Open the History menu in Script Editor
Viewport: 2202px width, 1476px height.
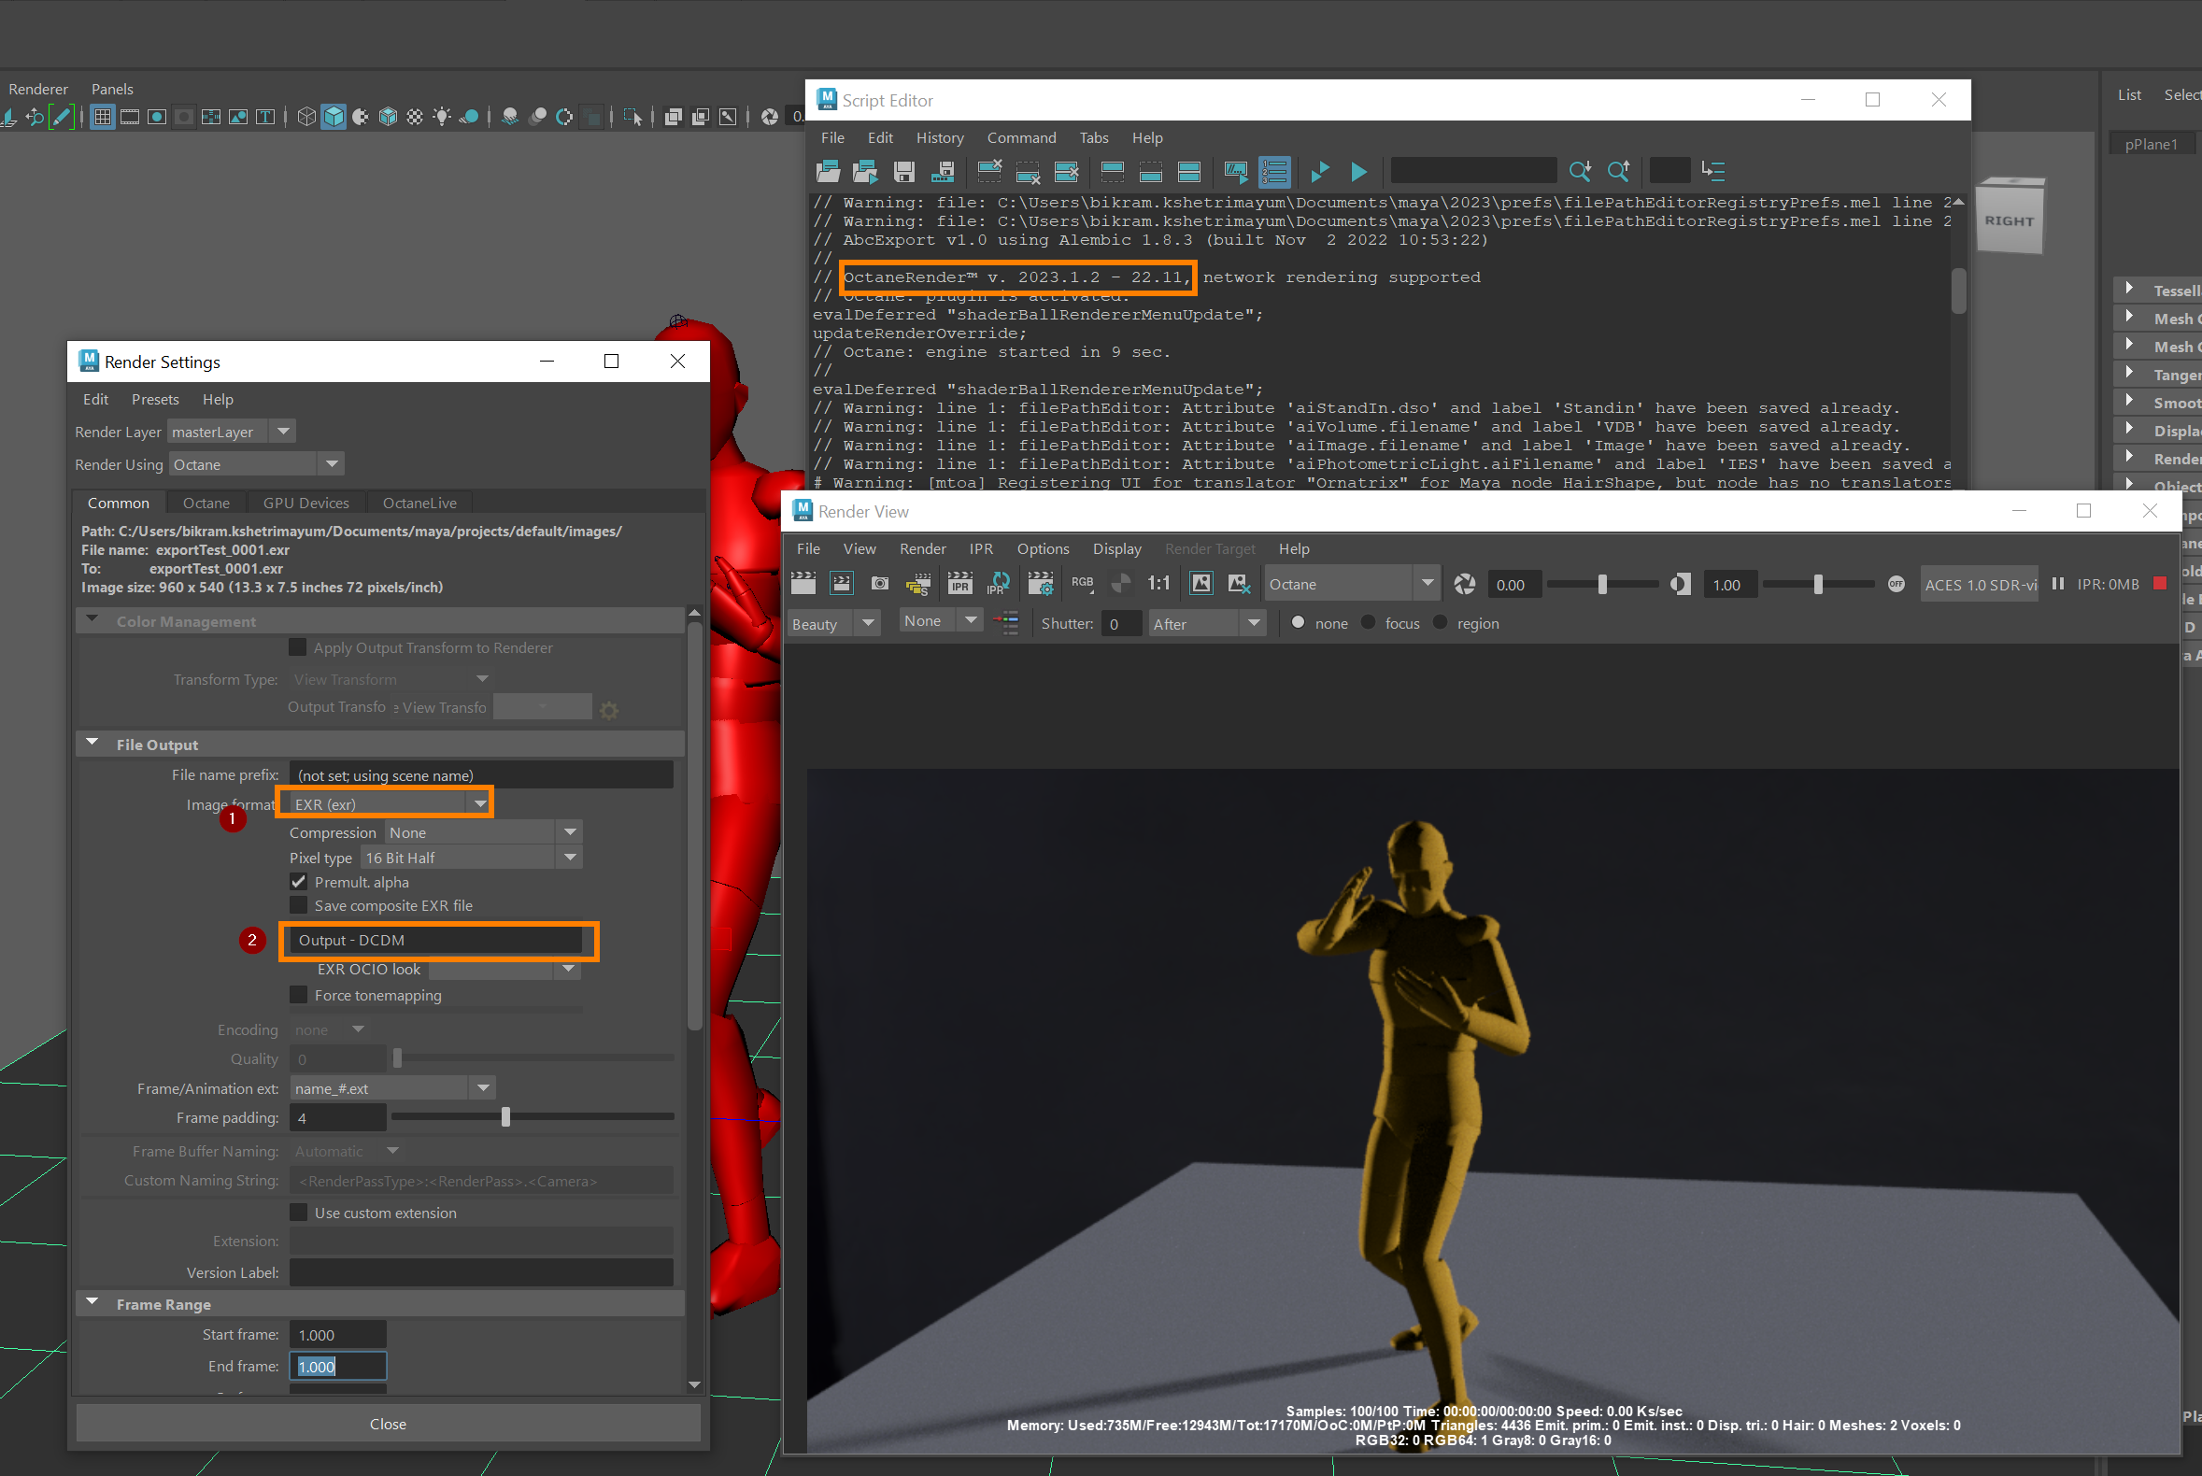click(x=939, y=137)
